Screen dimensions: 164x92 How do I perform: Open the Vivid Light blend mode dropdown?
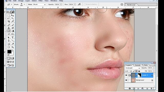click(x=132, y=68)
